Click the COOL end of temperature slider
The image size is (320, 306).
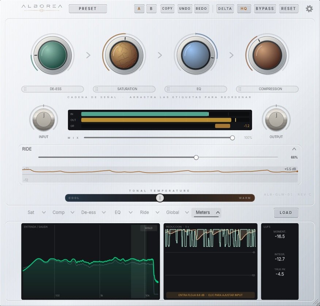[74, 198]
